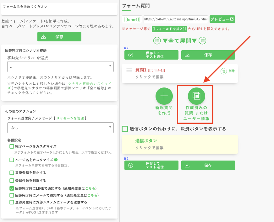
Task: Click the existing questions copy icon
Action: pos(196,96)
